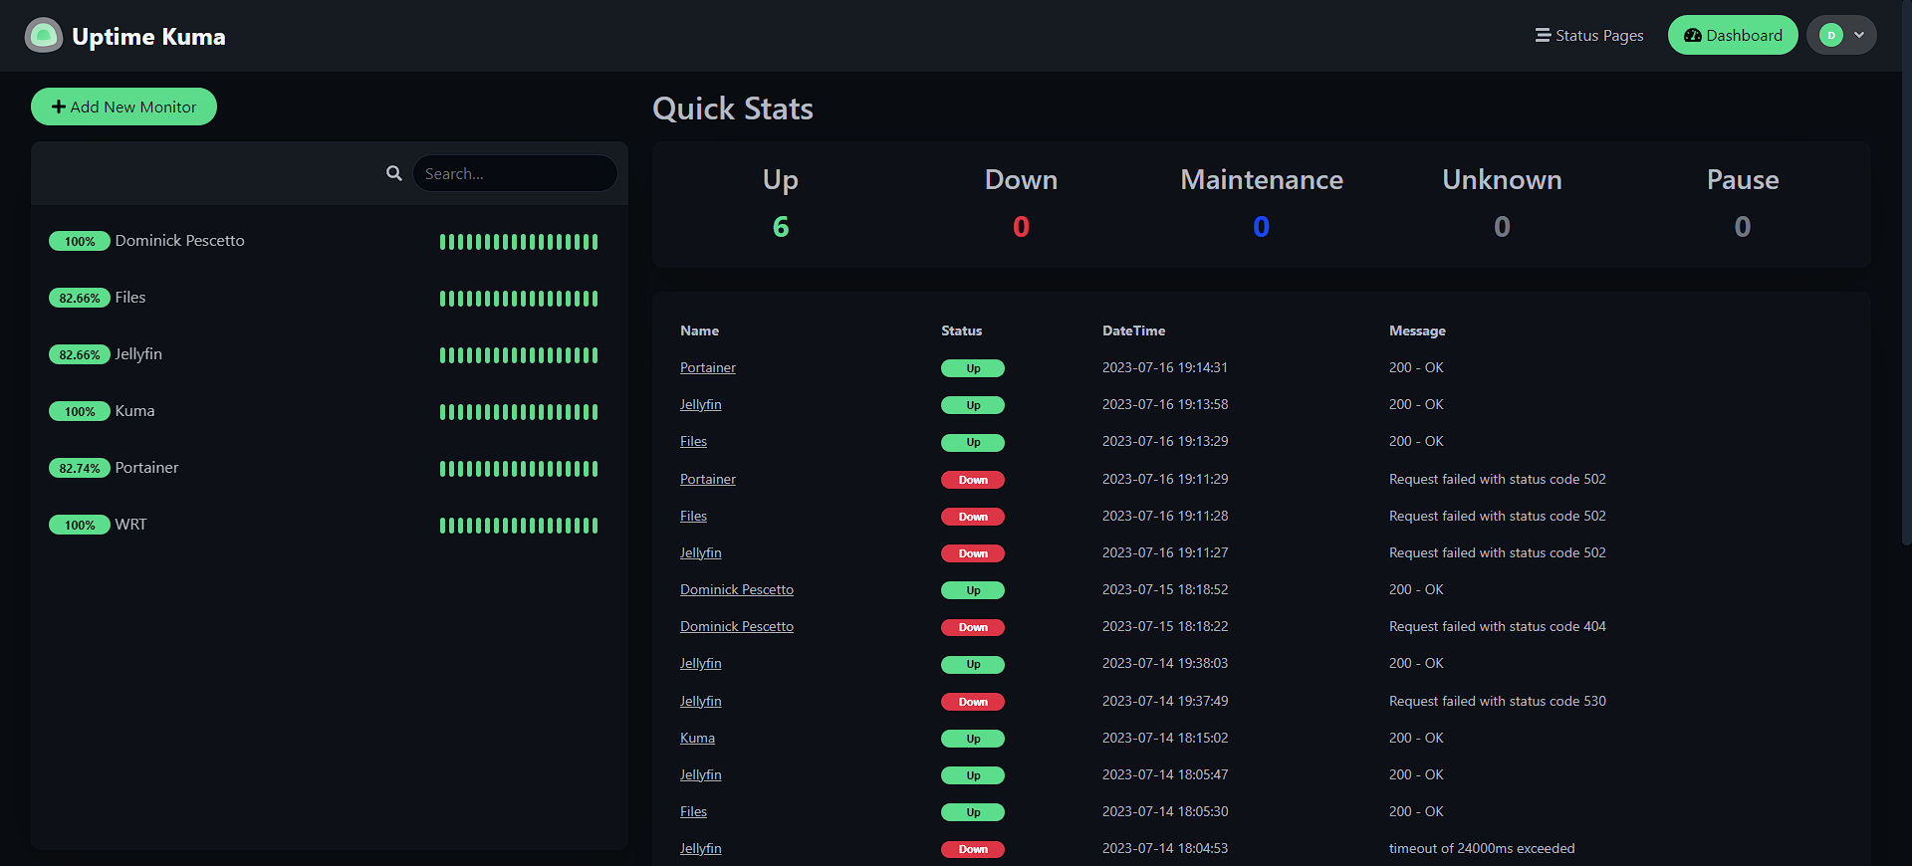Click the Message column header
The height and width of the screenshot is (866, 1912).
click(x=1417, y=330)
